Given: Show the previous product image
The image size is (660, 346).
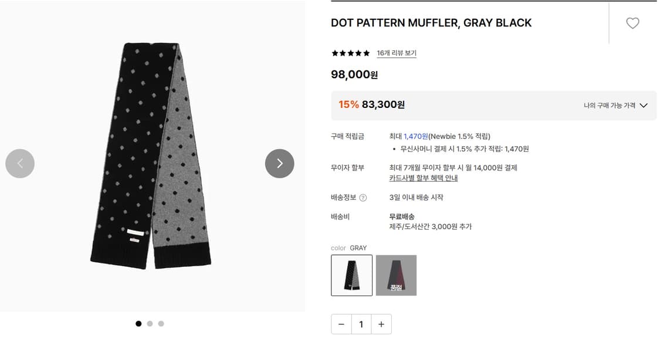Looking at the screenshot, I should (20, 164).
